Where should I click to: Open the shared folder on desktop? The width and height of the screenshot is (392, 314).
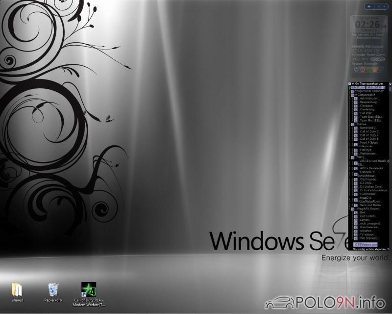point(17,289)
